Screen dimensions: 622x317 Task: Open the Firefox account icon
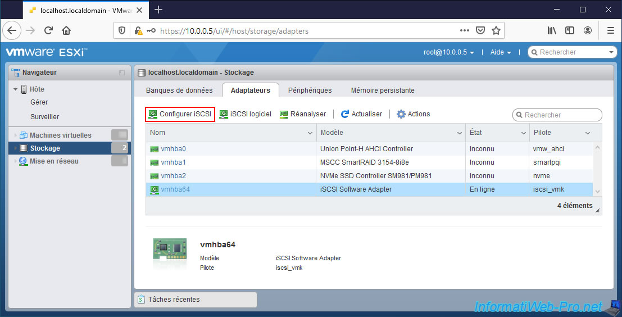(588, 30)
